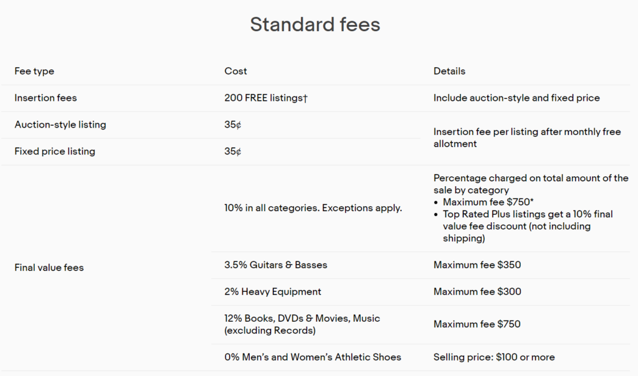Click the Cost column header
The height and width of the screenshot is (376, 638).
236,71
